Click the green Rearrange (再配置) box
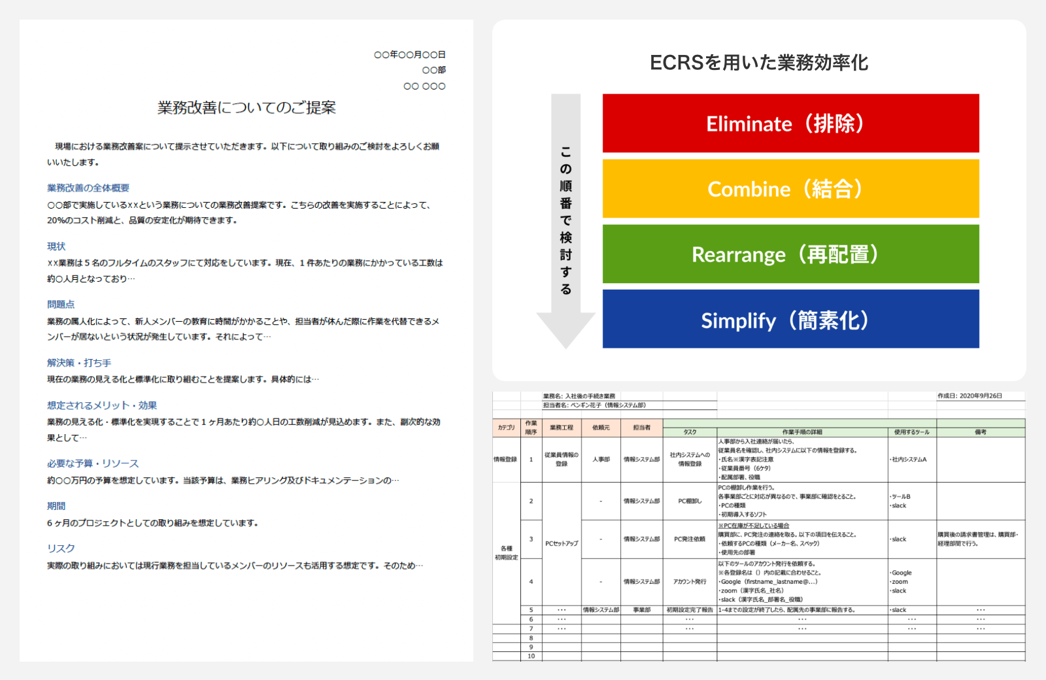This screenshot has width=1046, height=680. (790, 254)
